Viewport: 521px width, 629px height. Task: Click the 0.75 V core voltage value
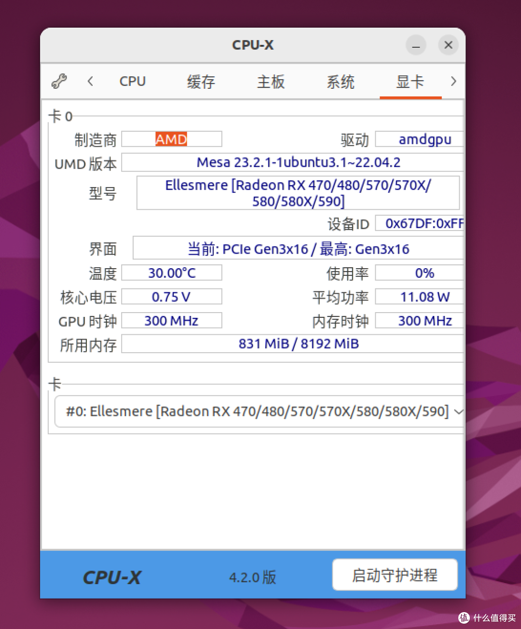pos(172,297)
